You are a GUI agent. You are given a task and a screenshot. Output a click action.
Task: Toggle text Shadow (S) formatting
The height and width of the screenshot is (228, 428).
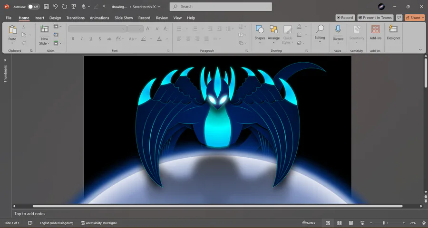[x=100, y=39]
